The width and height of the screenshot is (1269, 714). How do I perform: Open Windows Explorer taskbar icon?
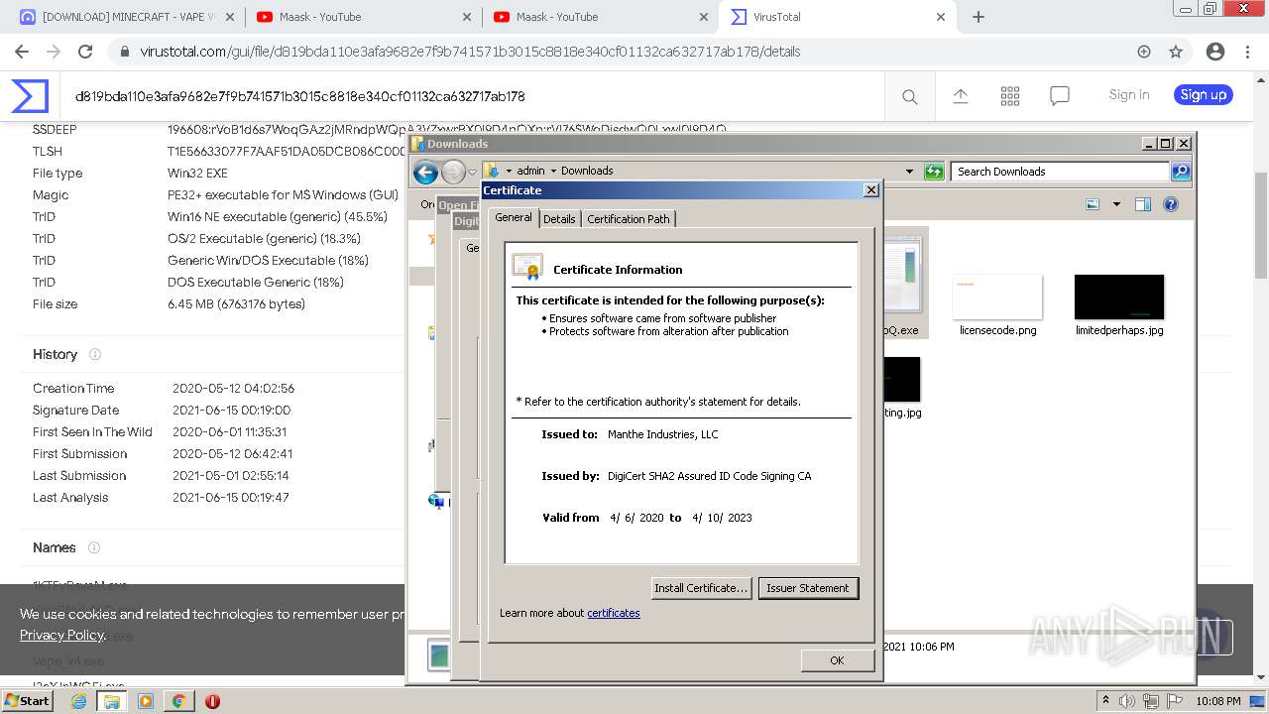(111, 701)
